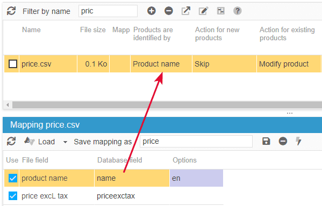Open the en language options cell
Screen dimensions: 322x206
[197, 178]
